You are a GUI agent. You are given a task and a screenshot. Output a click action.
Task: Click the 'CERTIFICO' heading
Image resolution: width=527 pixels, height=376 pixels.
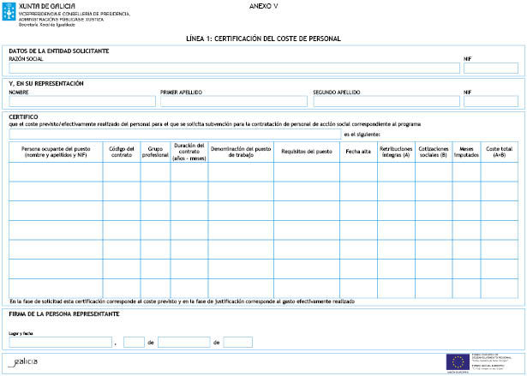23,117
